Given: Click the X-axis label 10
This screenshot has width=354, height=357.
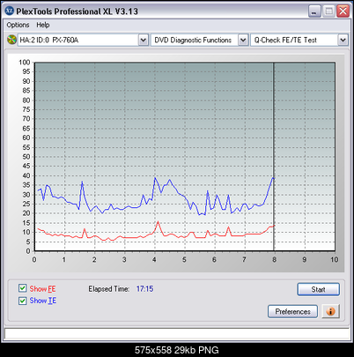Looking at the screenshot, I should [x=335, y=260].
